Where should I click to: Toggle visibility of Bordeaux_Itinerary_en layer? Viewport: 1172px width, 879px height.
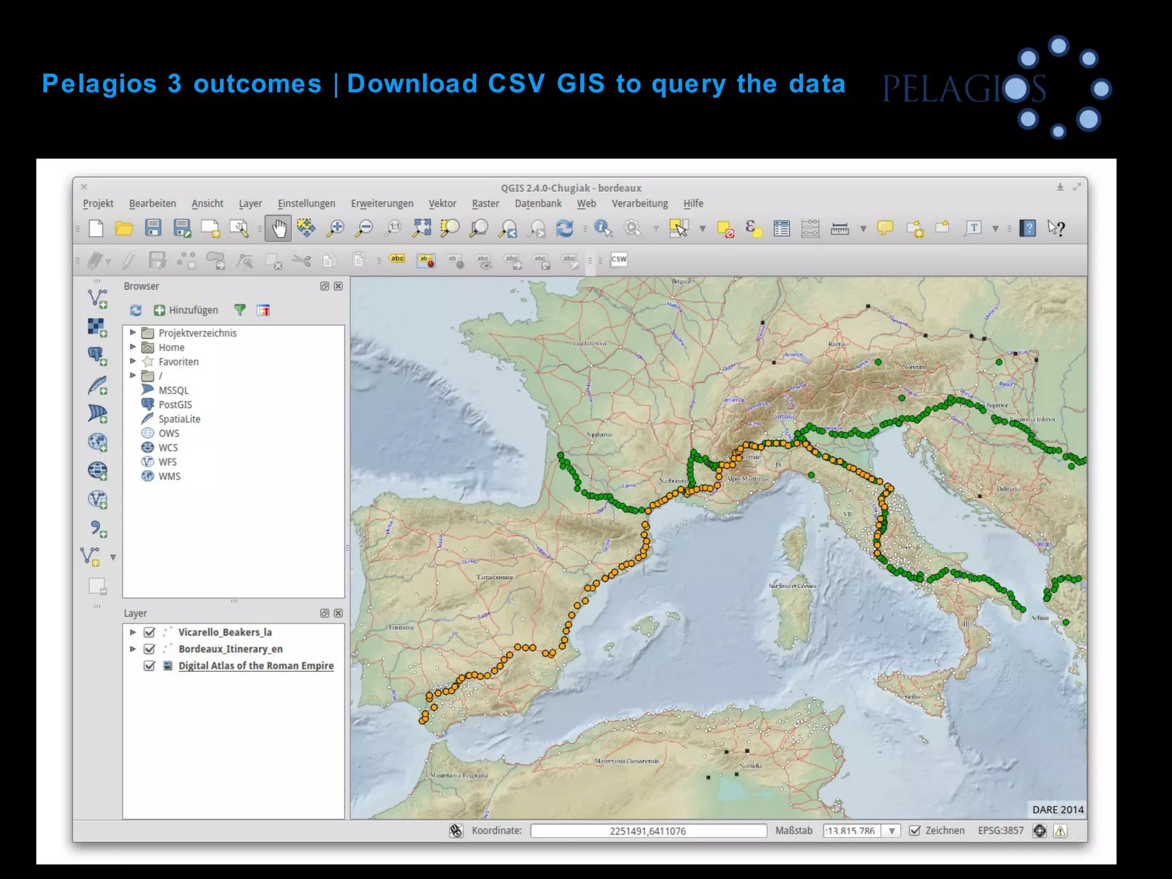click(x=149, y=649)
